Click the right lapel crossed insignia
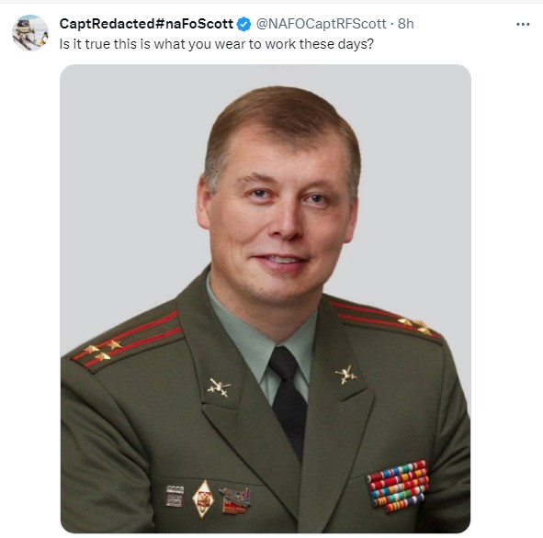543x538 pixels. (345, 375)
